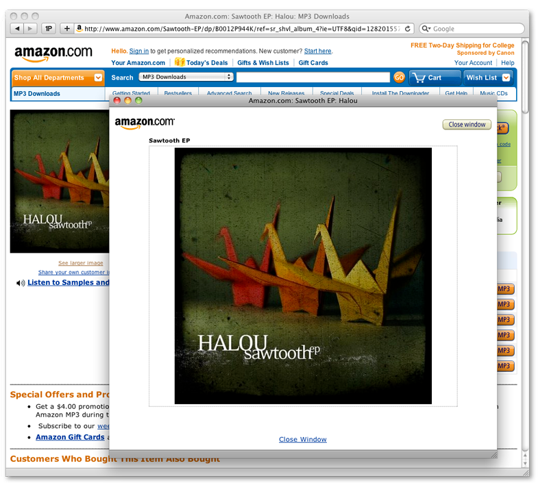
Task: Click the Amazon search text box
Action: click(313, 77)
